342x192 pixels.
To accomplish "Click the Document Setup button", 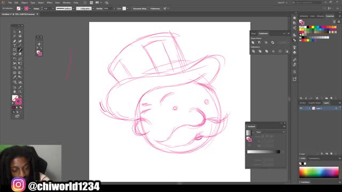I will pos(139,9).
